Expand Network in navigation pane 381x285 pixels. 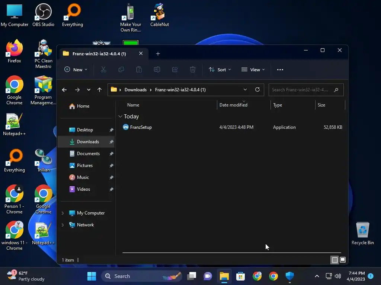[x=63, y=225]
